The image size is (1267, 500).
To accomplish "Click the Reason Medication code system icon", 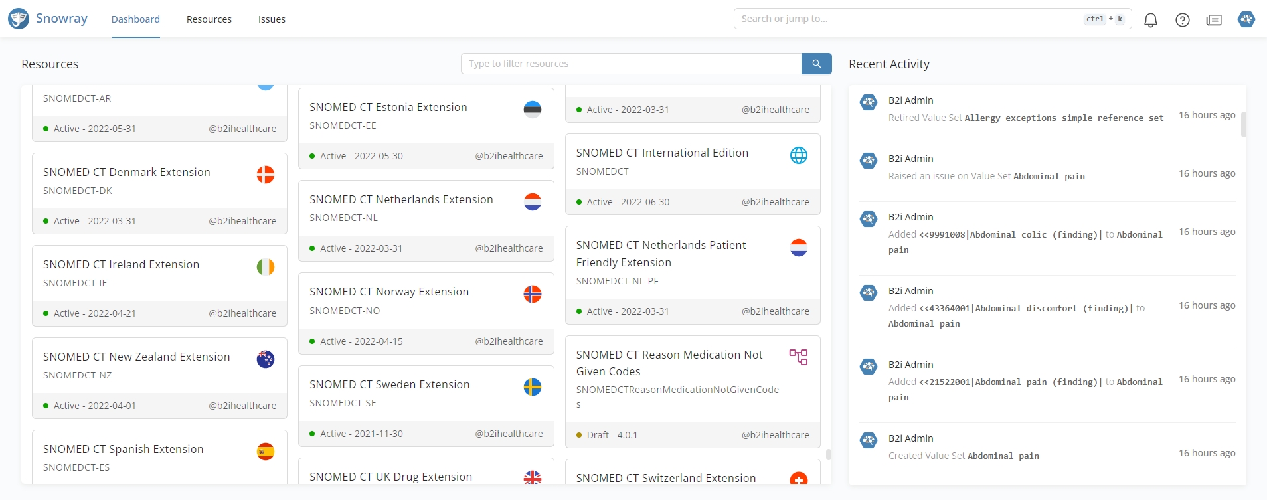I will click(x=798, y=357).
